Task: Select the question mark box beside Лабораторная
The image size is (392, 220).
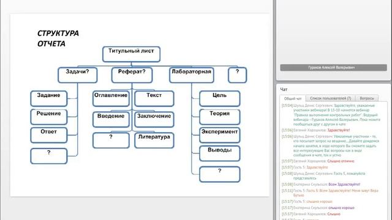Action: tap(237, 75)
